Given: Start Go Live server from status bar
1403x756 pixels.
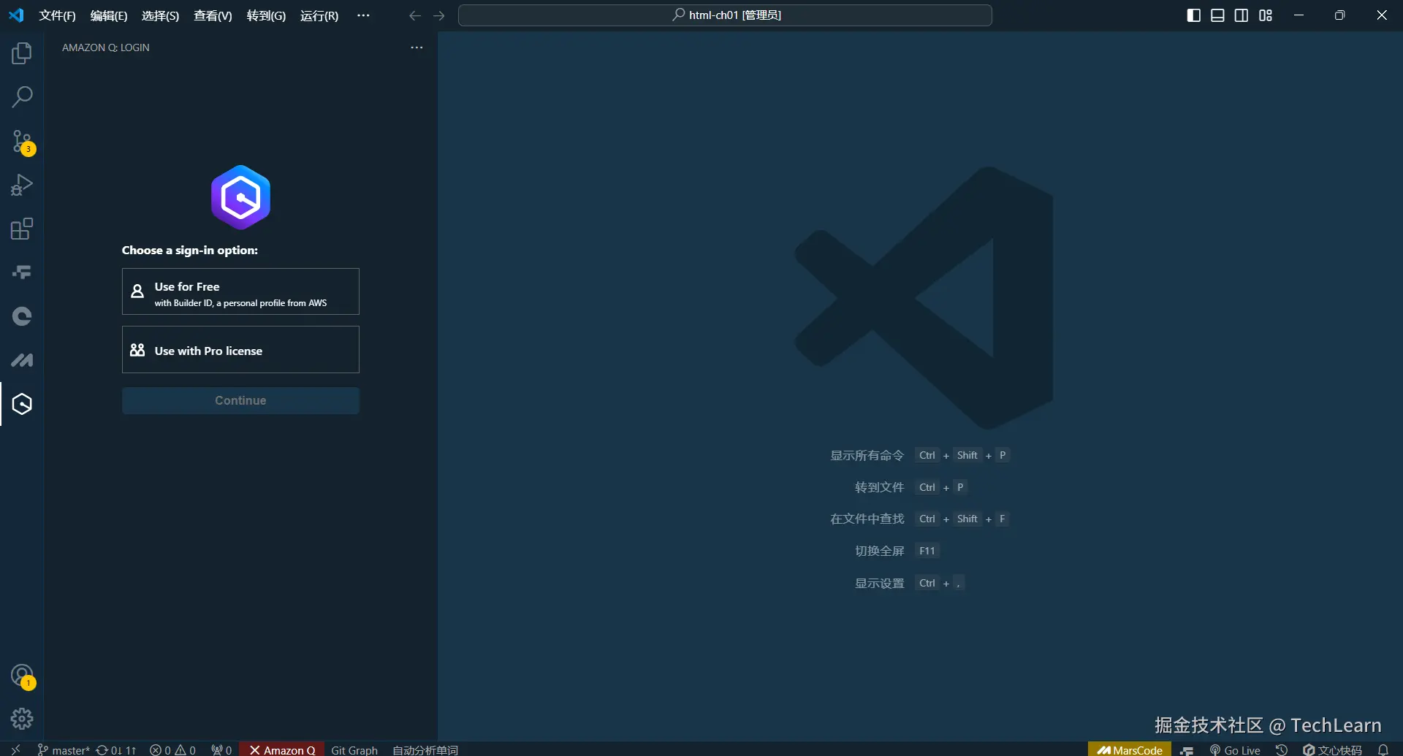Looking at the screenshot, I should (1235, 750).
